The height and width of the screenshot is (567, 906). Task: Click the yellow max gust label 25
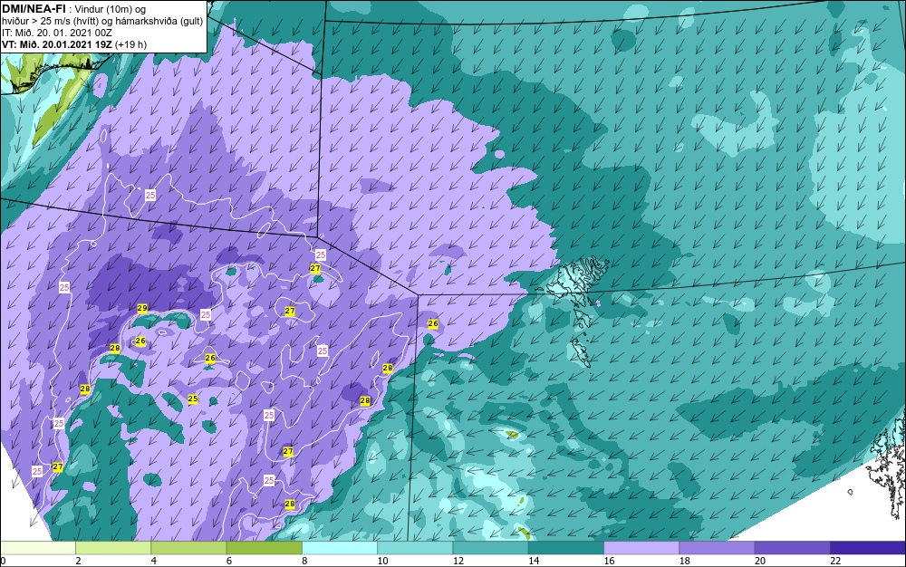(x=193, y=399)
